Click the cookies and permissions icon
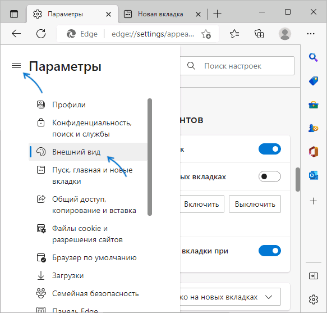Viewport: 327px width, 313px height. tap(41, 228)
